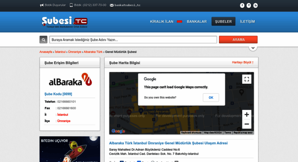Image resolution: width=298 pixels, height=162 pixels.
Task: Click the fax number 02166661600
Action: click(66, 108)
